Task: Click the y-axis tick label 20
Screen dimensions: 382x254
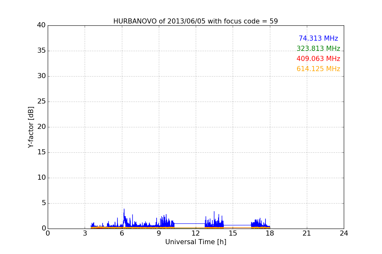Action: [41, 127]
